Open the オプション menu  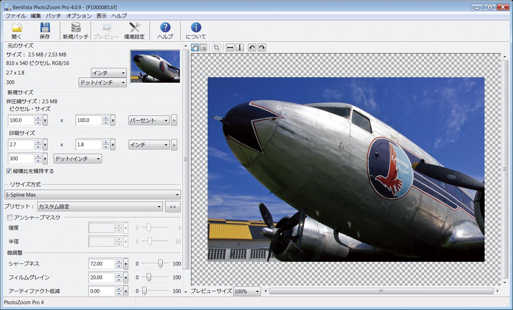[79, 16]
